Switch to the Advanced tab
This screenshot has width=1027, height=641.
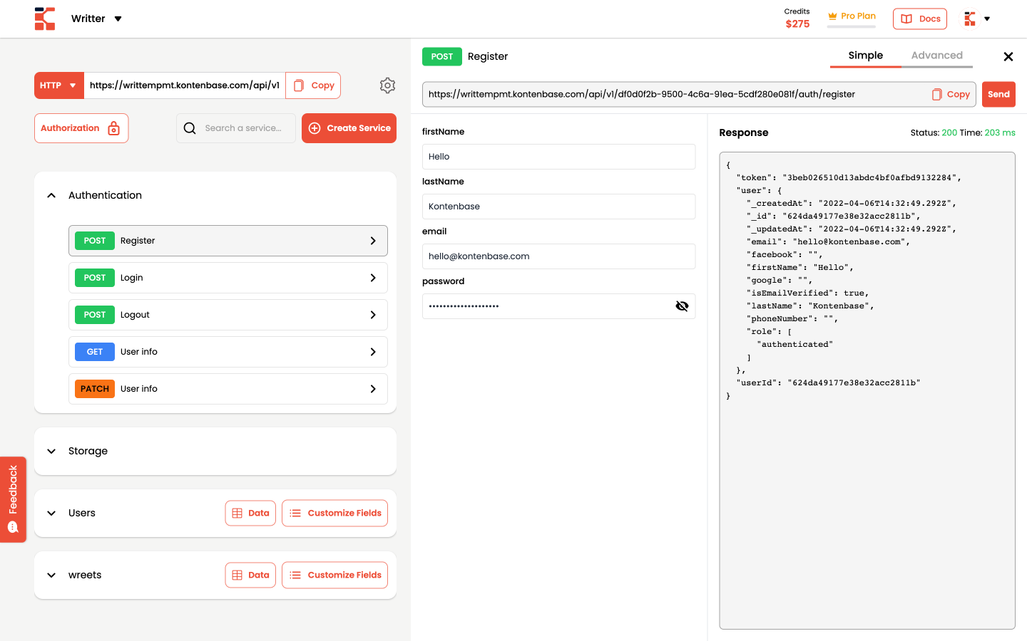click(937, 56)
